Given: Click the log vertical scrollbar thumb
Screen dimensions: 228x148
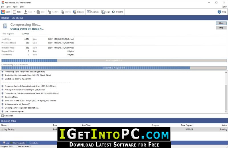Looking at the screenshot, I should [x=226, y=97].
